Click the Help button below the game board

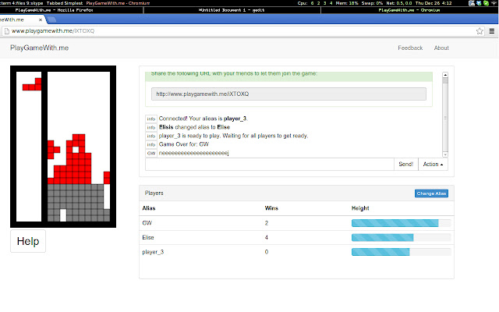(x=28, y=241)
